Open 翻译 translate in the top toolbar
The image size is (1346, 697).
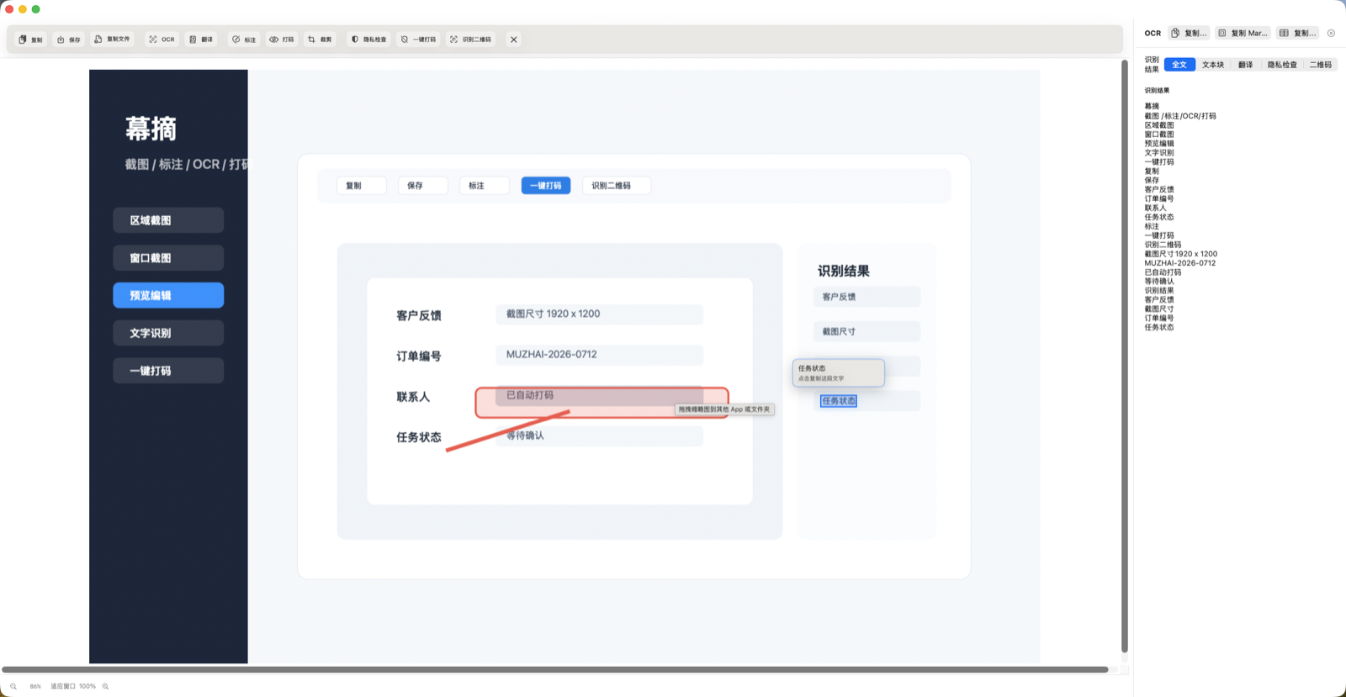click(x=201, y=40)
